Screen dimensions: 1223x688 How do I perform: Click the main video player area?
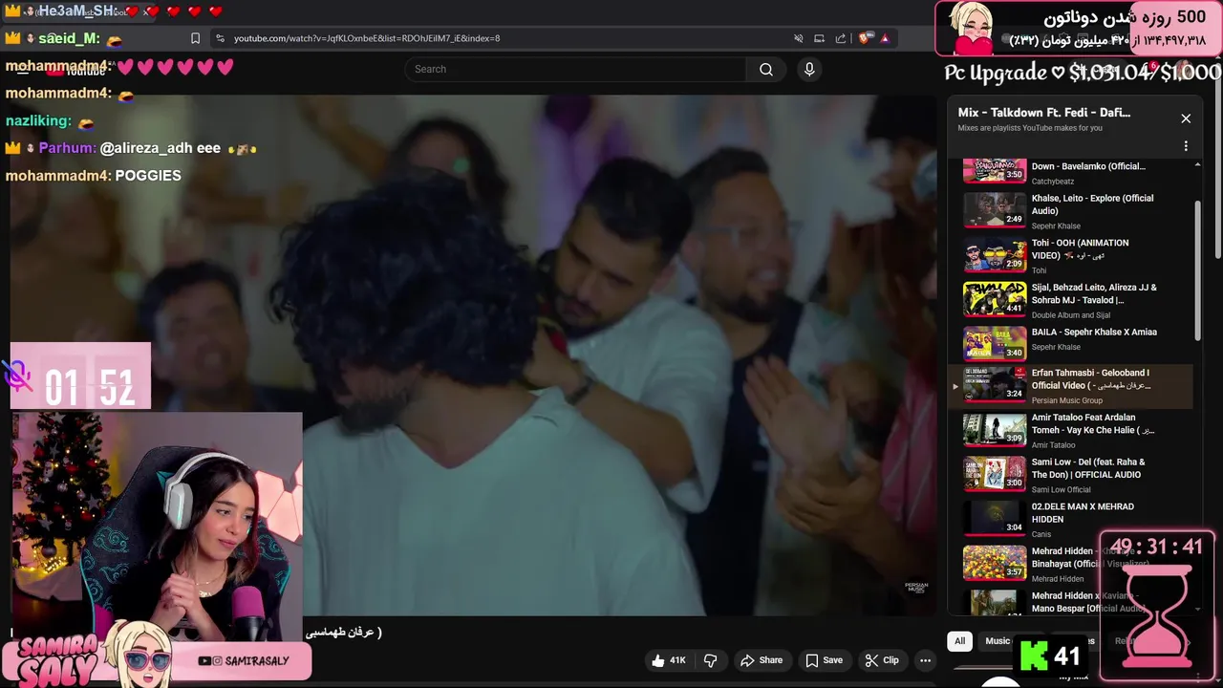pos(475,355)
